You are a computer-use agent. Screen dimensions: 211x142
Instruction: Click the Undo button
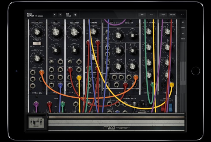pyautogui.click(x=142, y=14)
